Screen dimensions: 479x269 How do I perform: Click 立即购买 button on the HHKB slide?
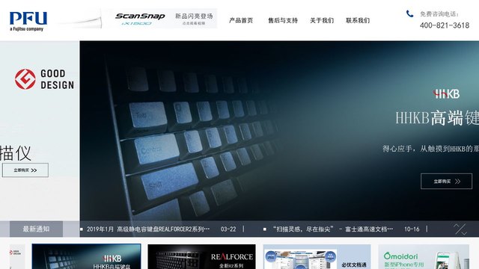tap(446, 181)
